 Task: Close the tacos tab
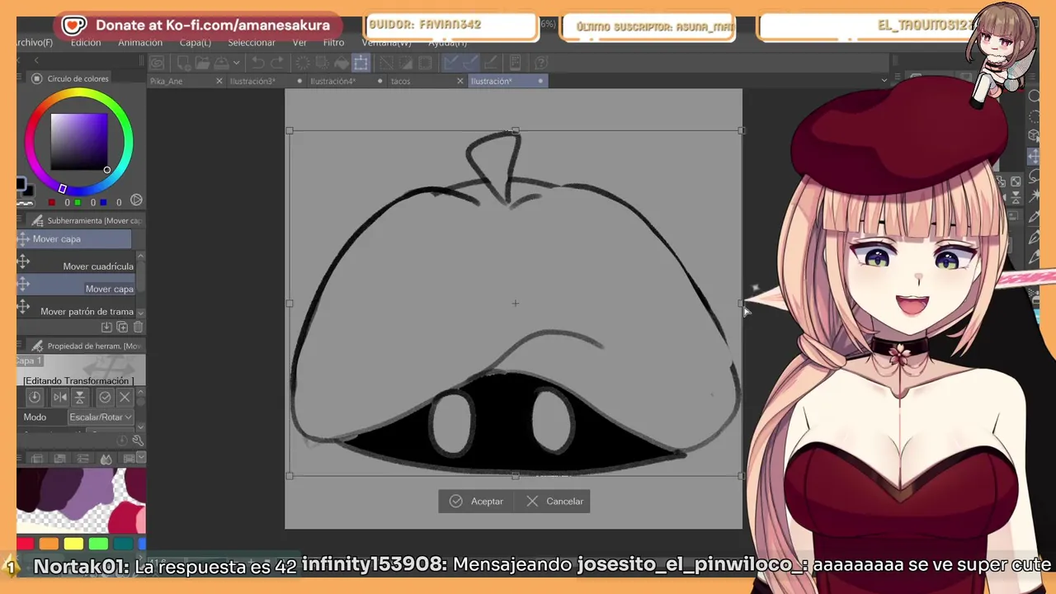pos(460,81)
